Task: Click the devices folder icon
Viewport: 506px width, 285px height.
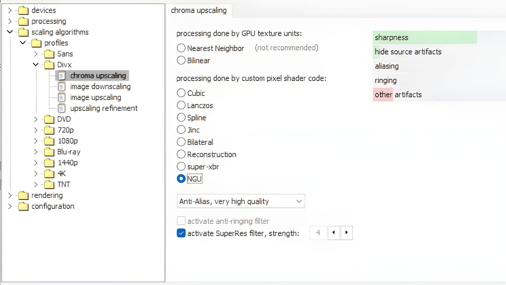Action: coord(23,10)
